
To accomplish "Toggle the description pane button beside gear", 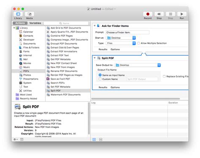I will point(22,139).
